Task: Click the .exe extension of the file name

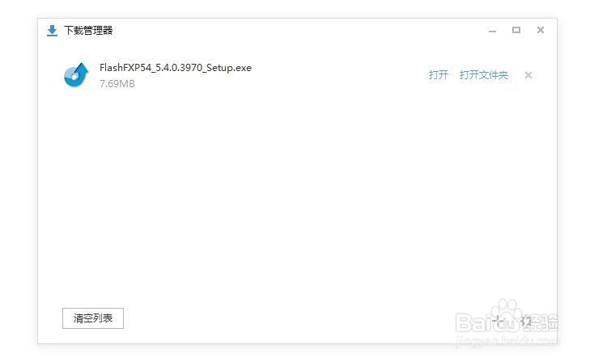Action: coord(243,68)
